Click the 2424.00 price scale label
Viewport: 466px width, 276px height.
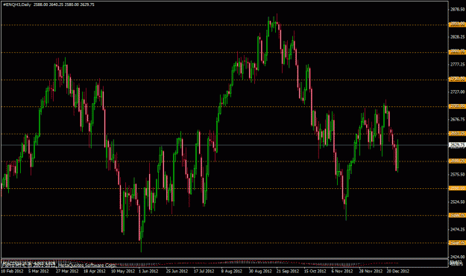coord(457,257)
